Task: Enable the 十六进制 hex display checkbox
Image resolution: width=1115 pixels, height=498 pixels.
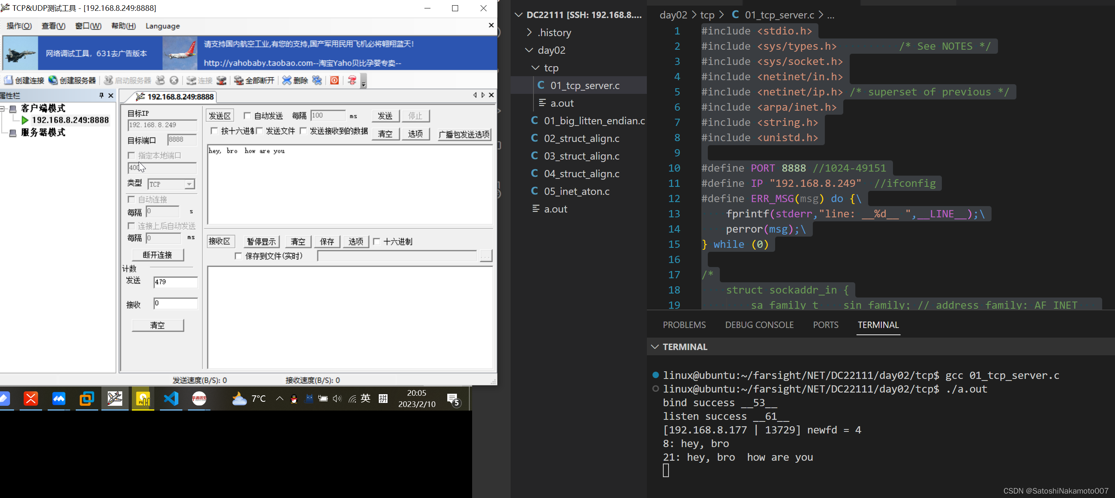Action: tap(377, 242)
